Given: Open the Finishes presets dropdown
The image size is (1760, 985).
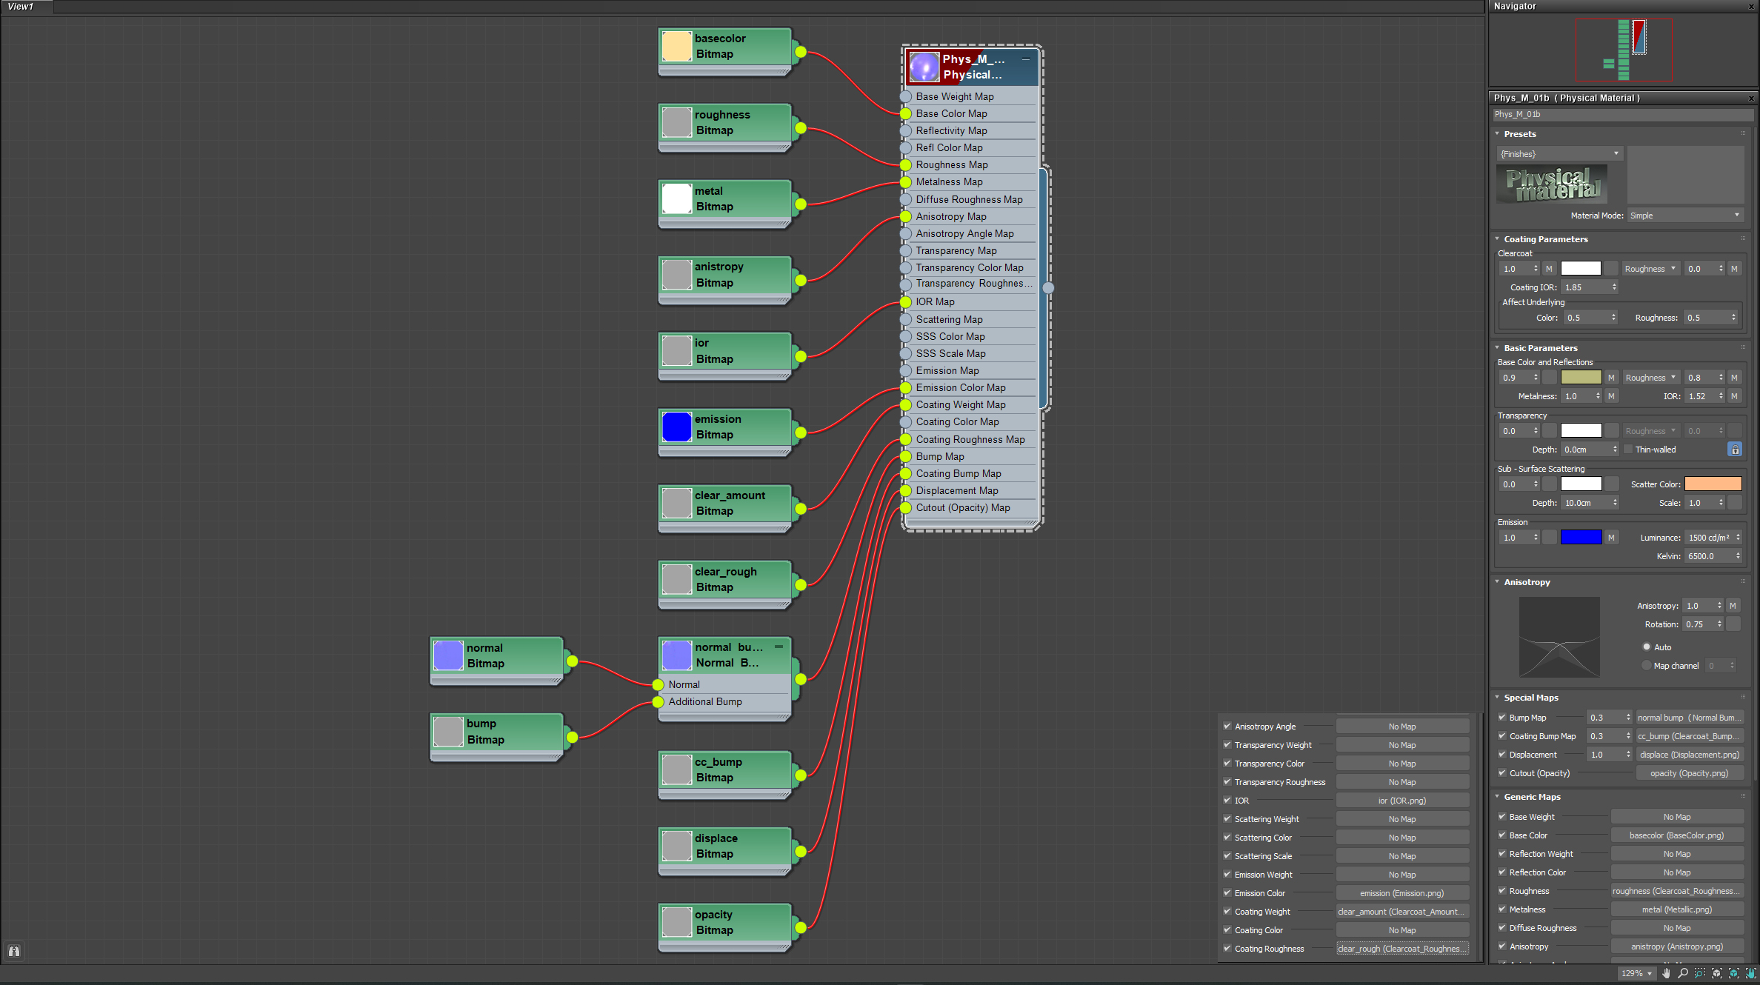Looking at the screenshot, I should coord(1559,154).
